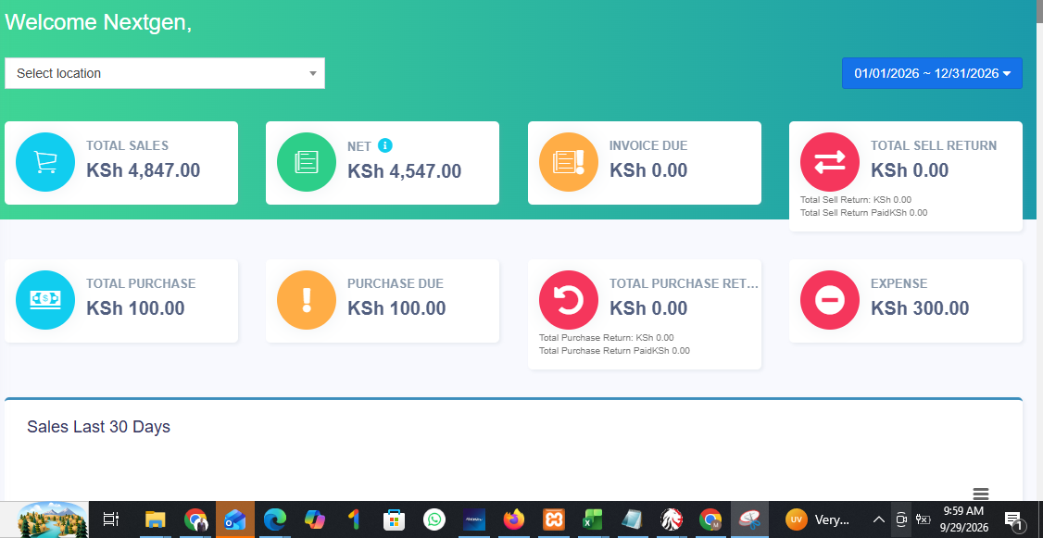1043x538 pixels.
Task: Click the Purchase Due exclamation icon
Action: 307,300
